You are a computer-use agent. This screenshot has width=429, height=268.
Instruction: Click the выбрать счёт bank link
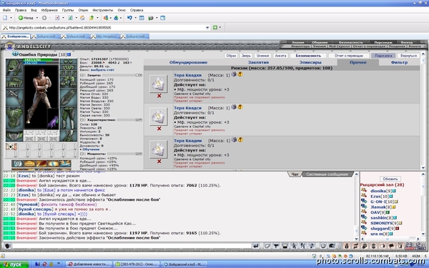(102, 70)
